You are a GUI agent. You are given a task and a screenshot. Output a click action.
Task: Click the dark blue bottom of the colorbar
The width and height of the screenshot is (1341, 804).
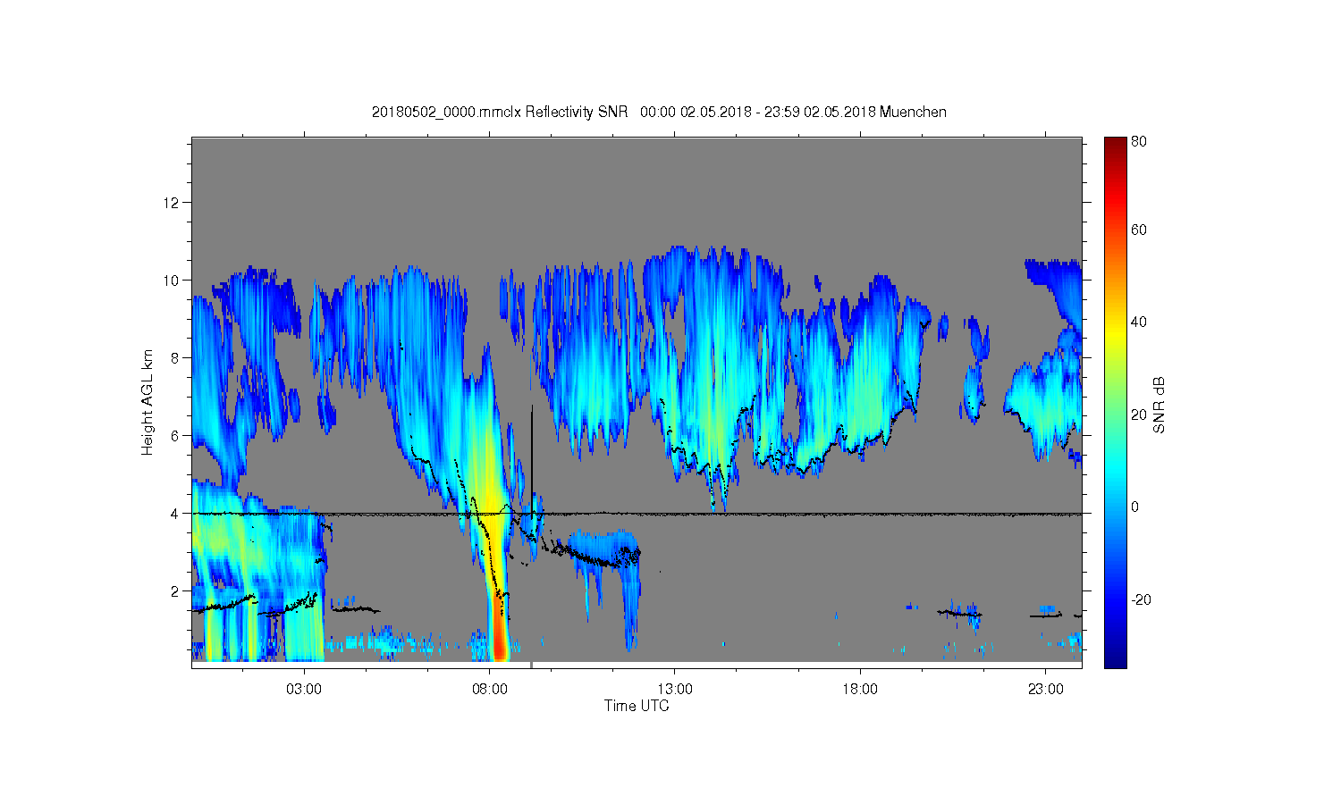tap(1115, 657)
